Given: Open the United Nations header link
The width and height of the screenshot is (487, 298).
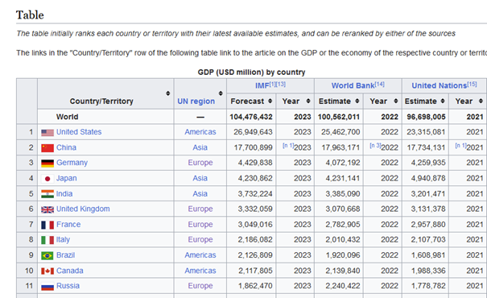Looking at the screenshot, I should pyautogui.click(x=440, y=85).
